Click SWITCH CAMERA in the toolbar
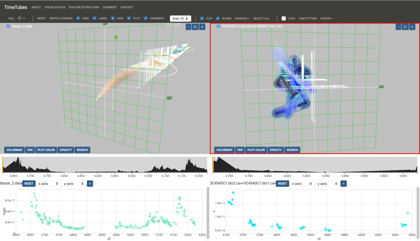 pos(61,18)
